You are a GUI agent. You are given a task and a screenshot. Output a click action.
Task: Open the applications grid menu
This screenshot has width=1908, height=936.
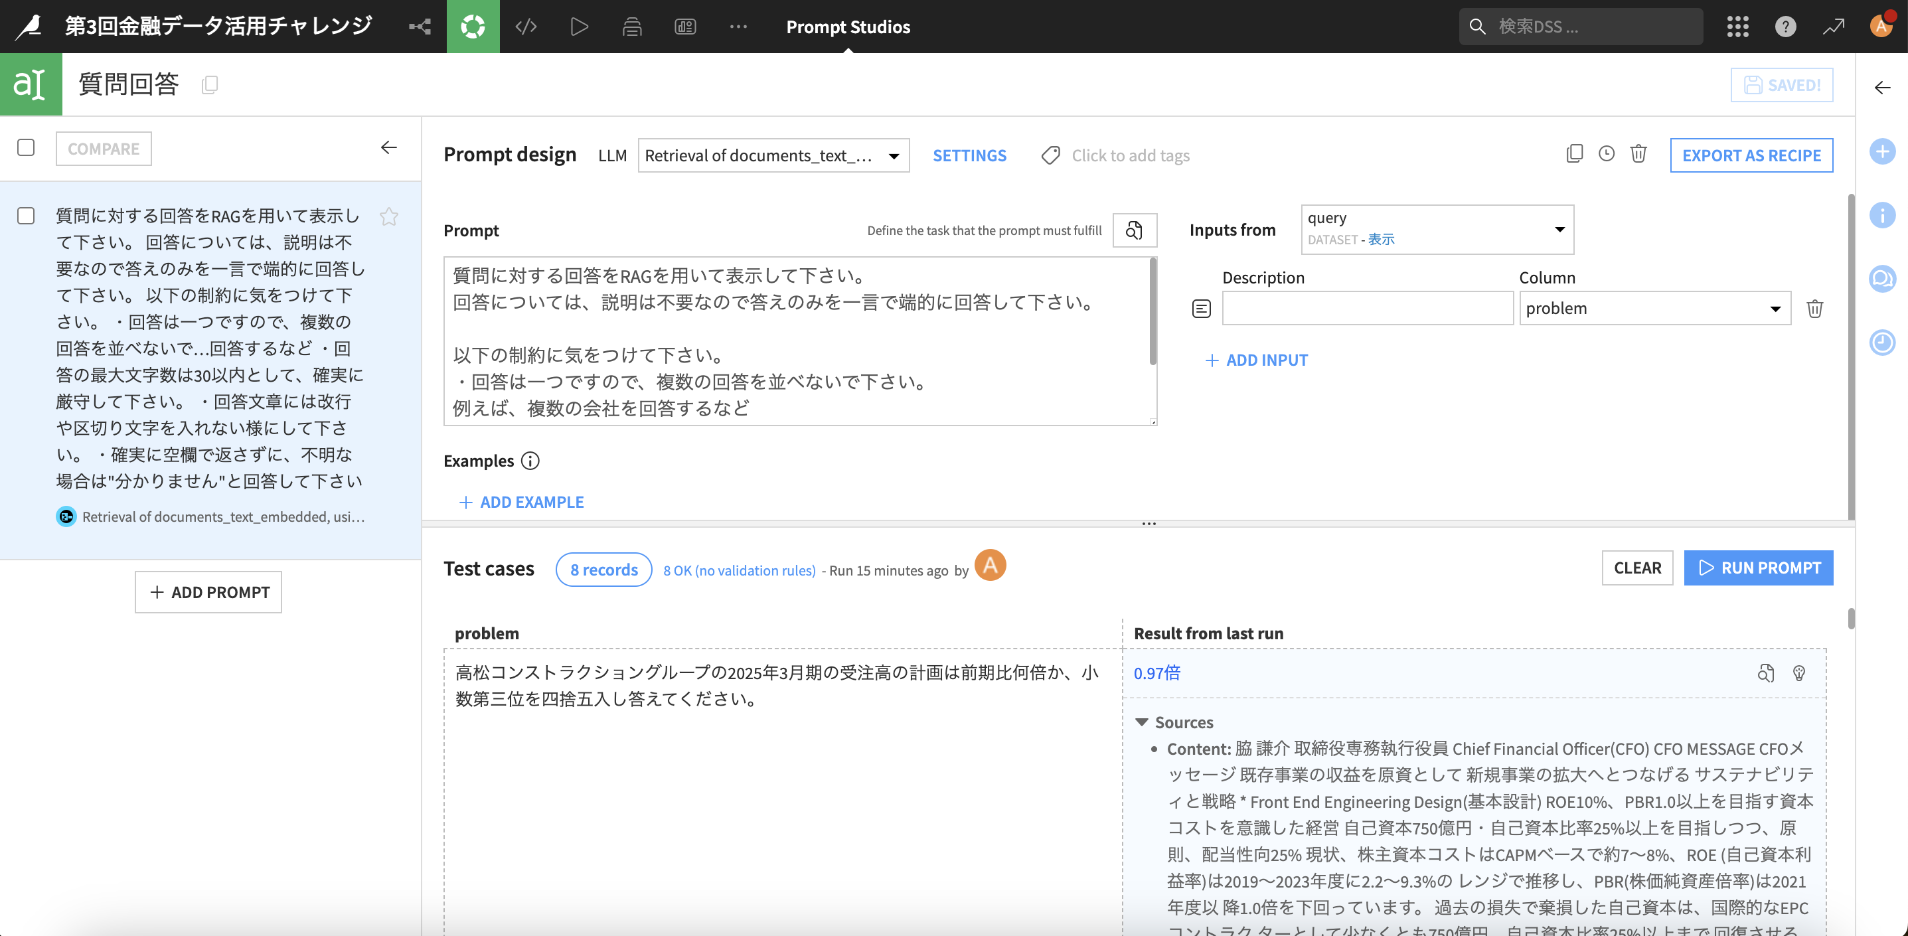click(x=1737, y=27)
